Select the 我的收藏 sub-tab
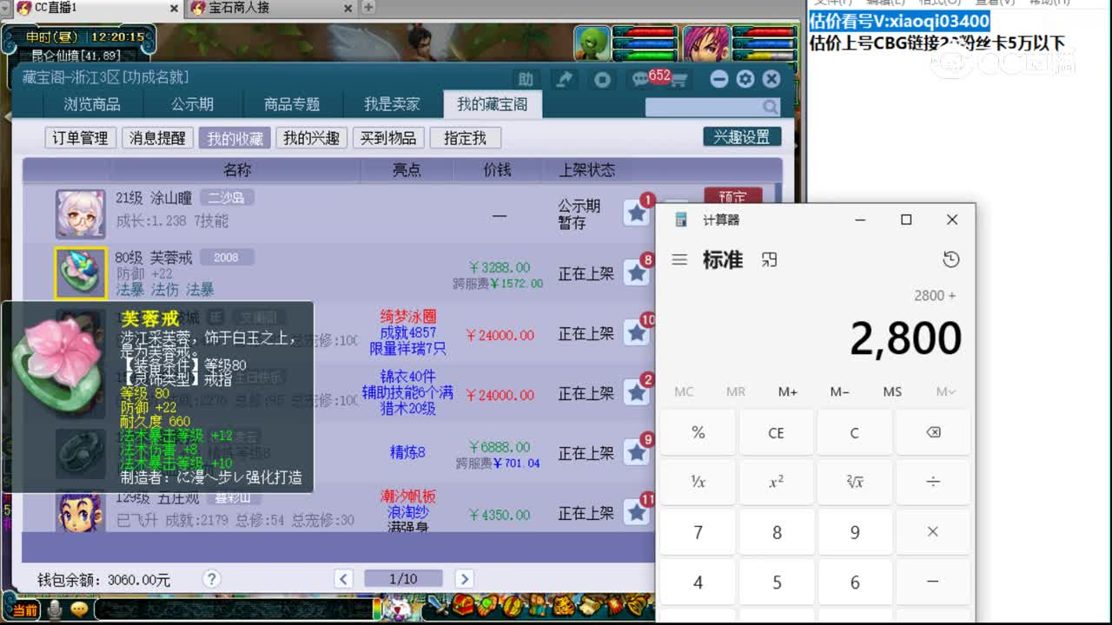Viewport: 1112px width, 625px height. click(235, 138)
